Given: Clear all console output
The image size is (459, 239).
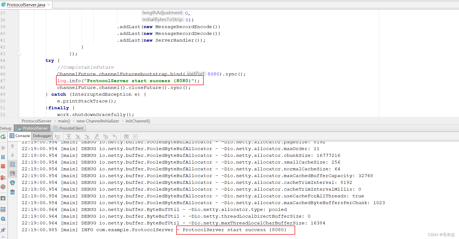Looking at the screenshot, I should [12, 192].
